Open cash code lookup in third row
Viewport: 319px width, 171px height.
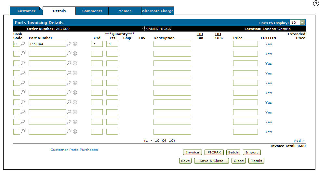(x=22, y=63)
